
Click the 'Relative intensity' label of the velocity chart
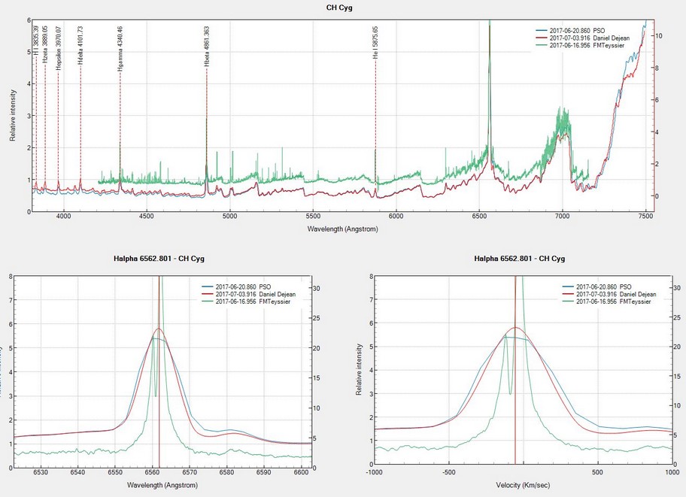pyautogui.click(x=360, y=369)
